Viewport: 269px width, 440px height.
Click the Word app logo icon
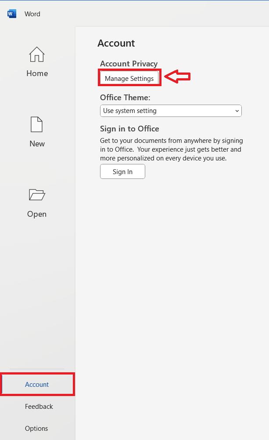click(11, 14)
